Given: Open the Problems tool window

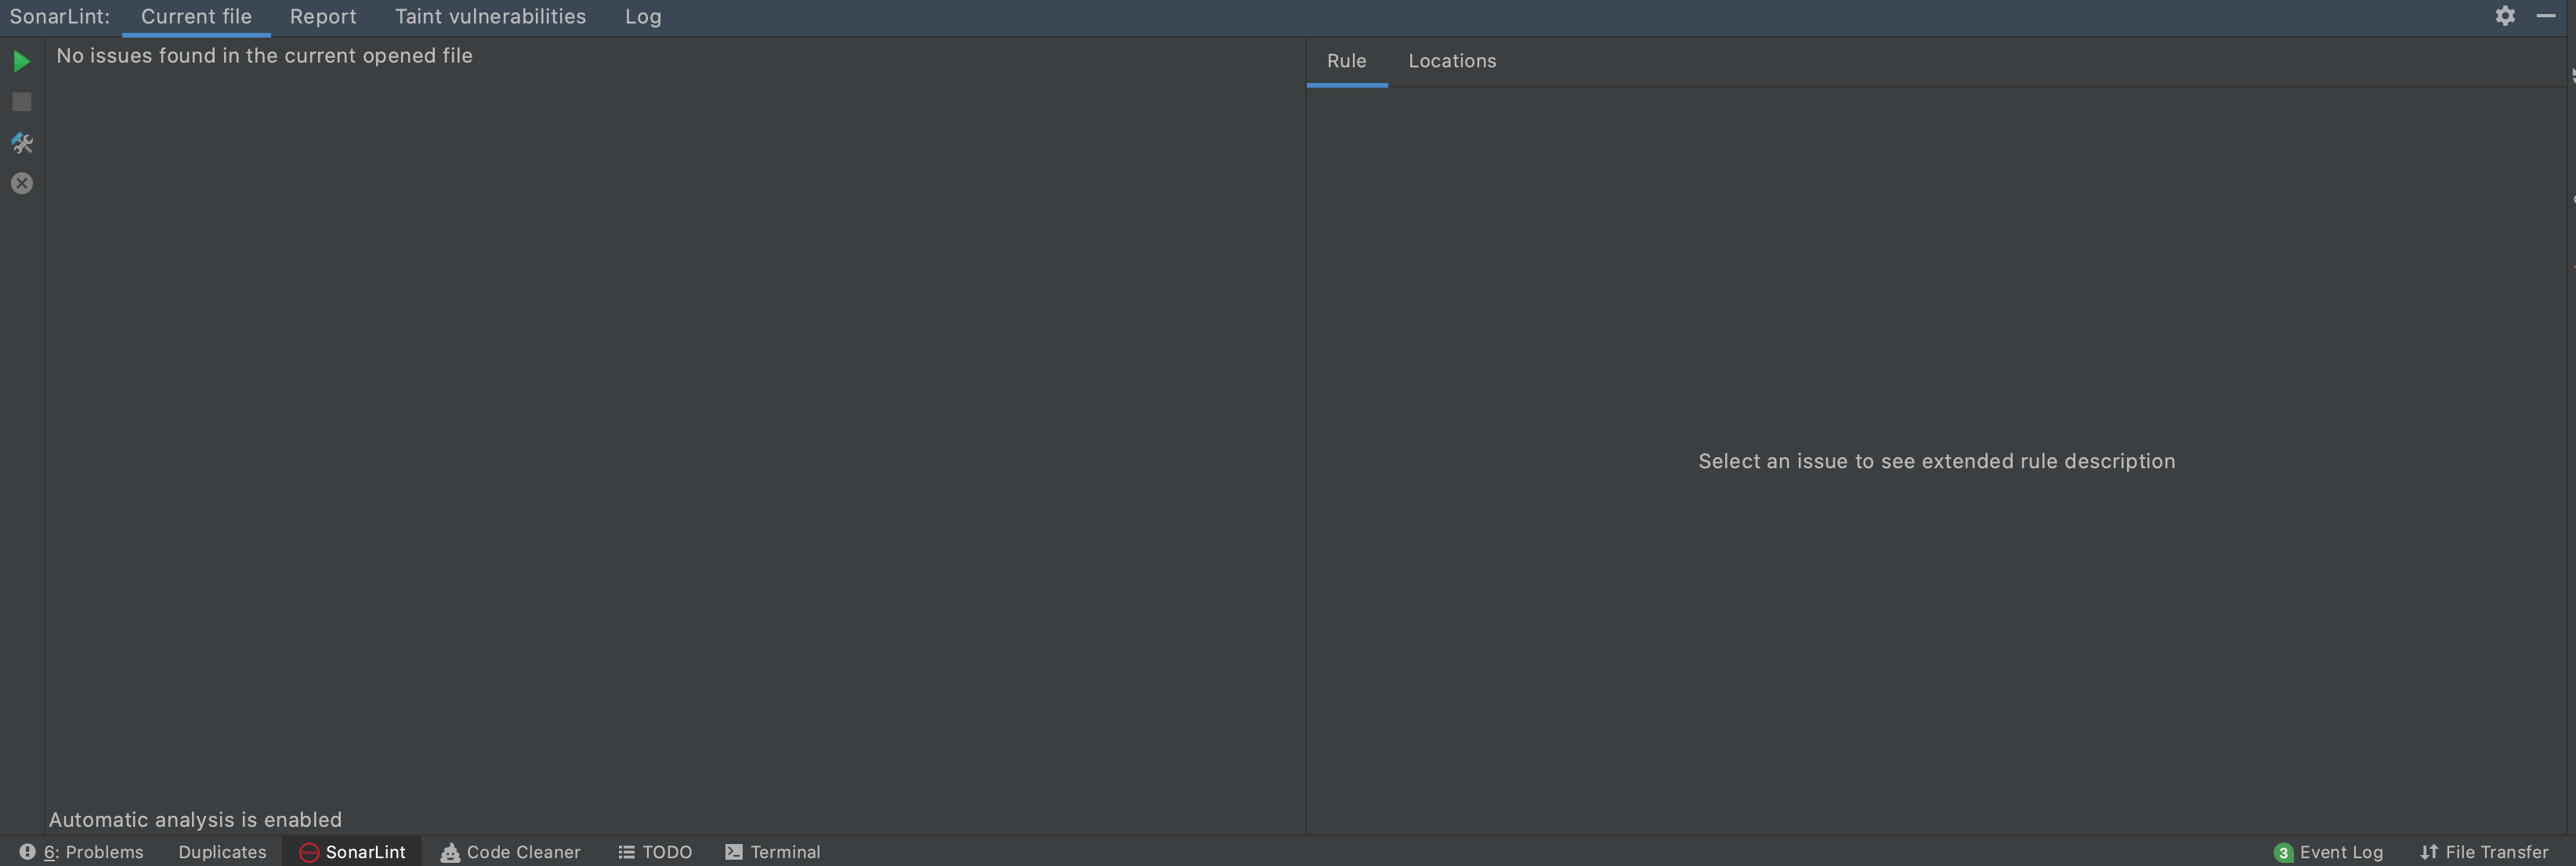Looking at the screenshot, I should coord(81,852).
